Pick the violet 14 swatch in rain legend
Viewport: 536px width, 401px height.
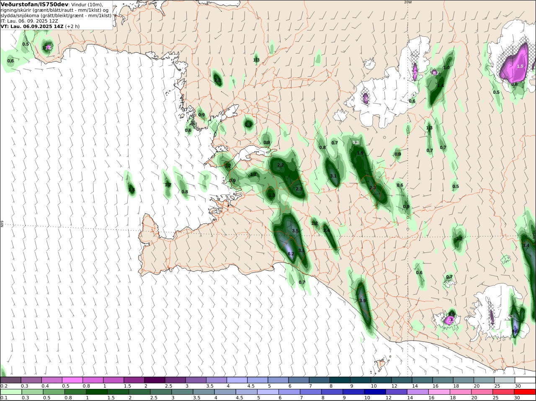coord(417,392)
